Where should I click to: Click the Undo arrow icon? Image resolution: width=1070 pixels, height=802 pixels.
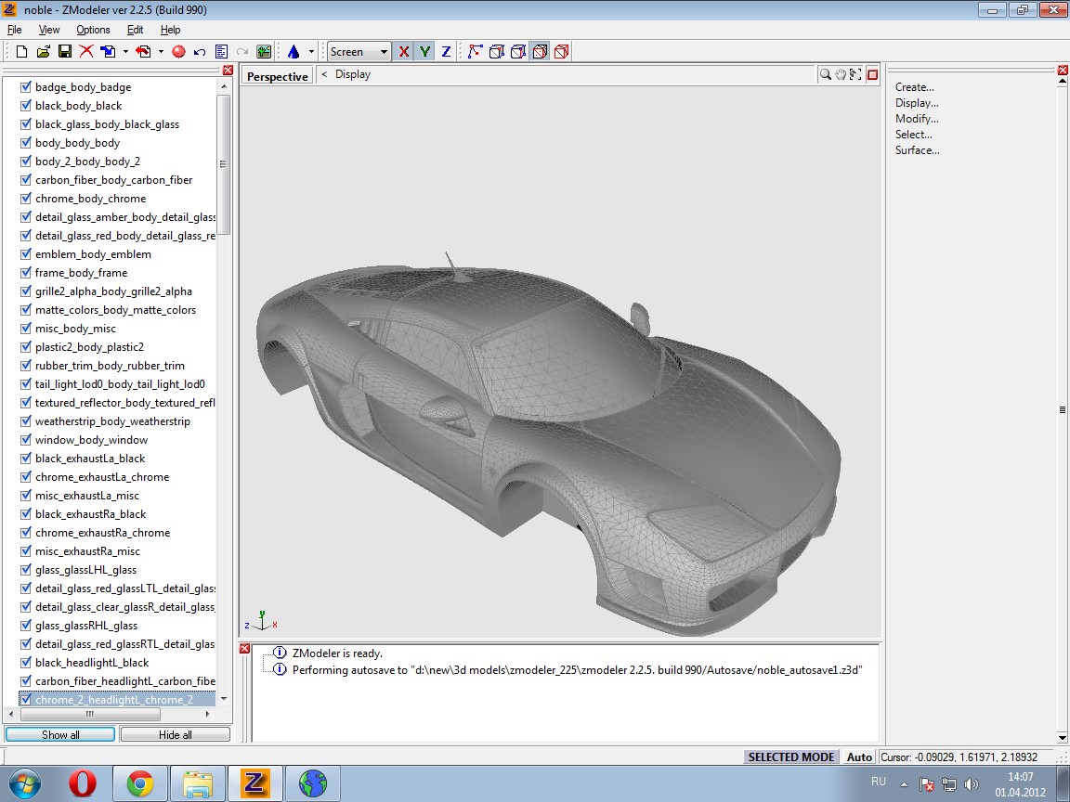(199, 52)
